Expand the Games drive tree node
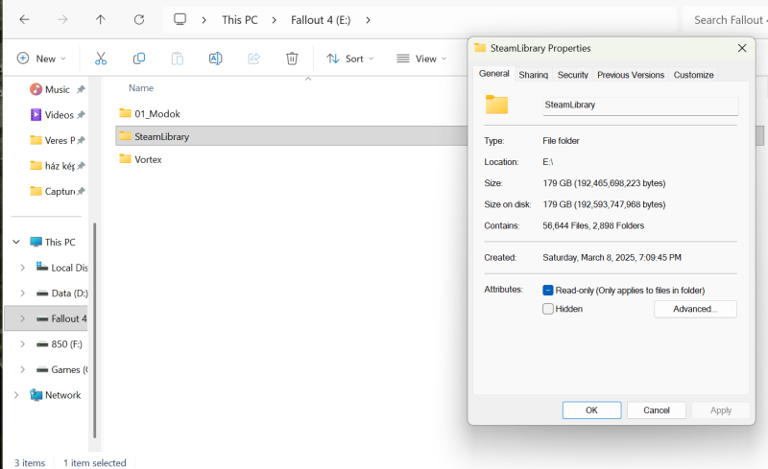The width and height of the screenshot is (768, 469). (x=22, y=369)
